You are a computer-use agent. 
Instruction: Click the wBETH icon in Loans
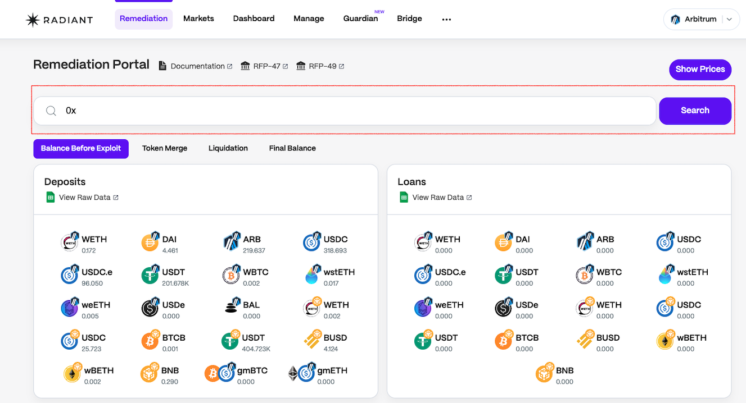[x=666, y=341]
